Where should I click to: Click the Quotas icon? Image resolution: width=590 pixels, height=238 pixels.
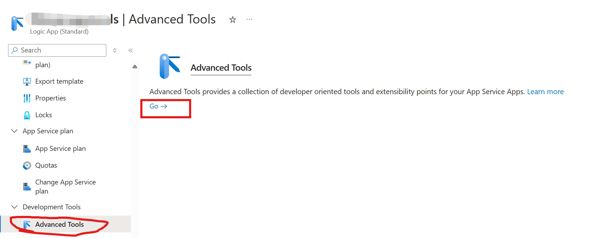[x=27, y=165]
